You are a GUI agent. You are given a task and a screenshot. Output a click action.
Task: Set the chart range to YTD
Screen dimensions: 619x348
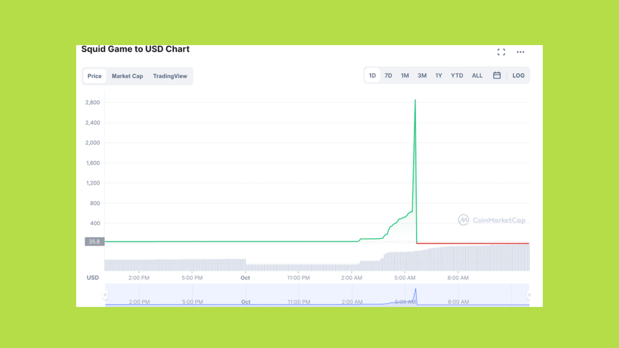tap(457, 75)
